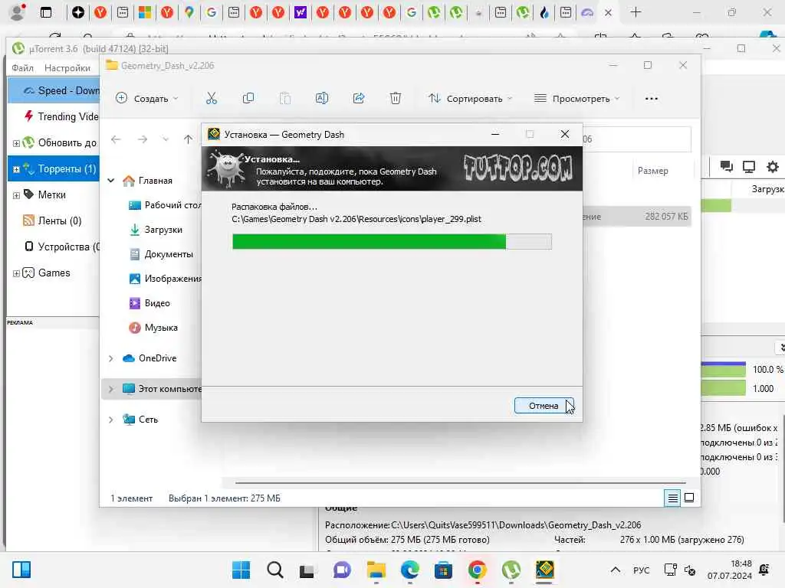Viewport: 785px width, 588px height.
Task: Open the Файл menu in uTorrent
Action: 22,68
